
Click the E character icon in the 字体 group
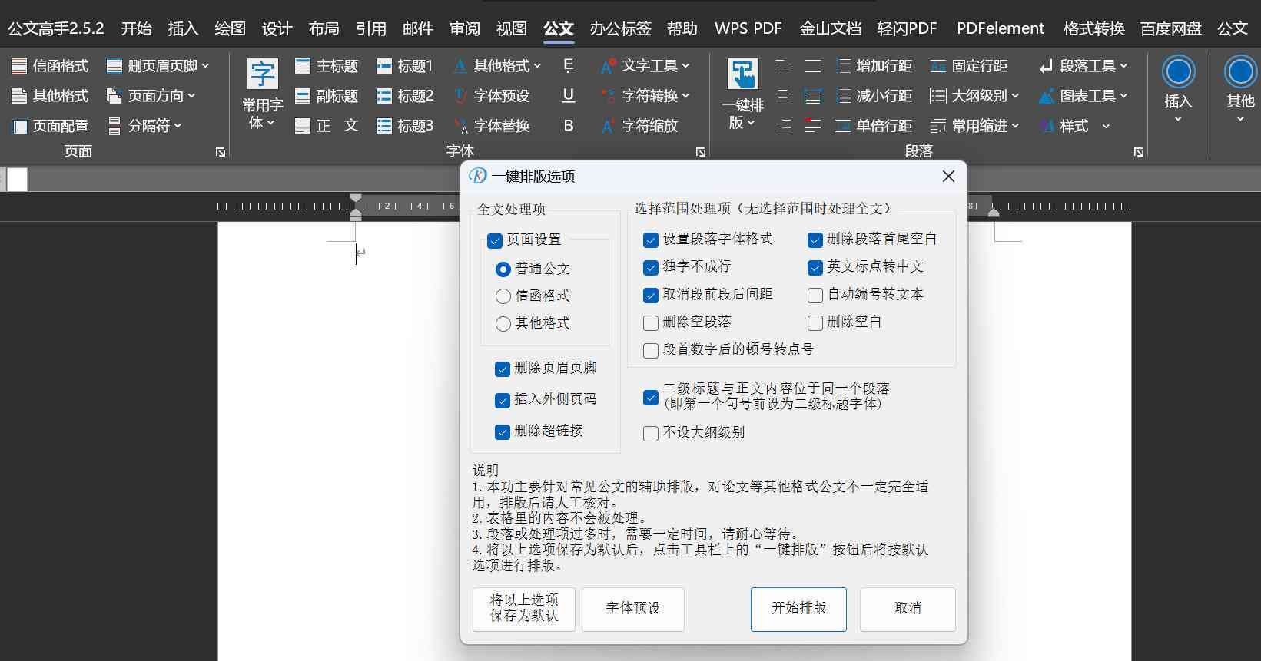(x=569, y=66)
